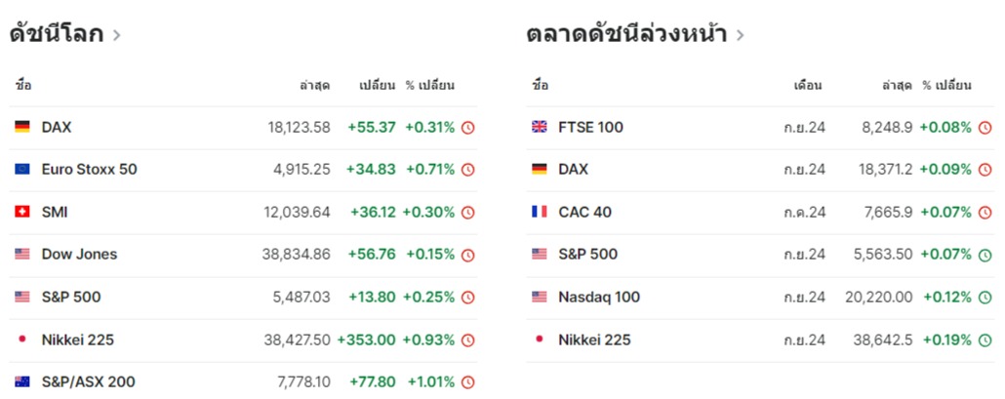The width and height of the screenshot is (1005, 399).
Task: Open the Nasdaq 100 futures link
Action: point(599,298)
